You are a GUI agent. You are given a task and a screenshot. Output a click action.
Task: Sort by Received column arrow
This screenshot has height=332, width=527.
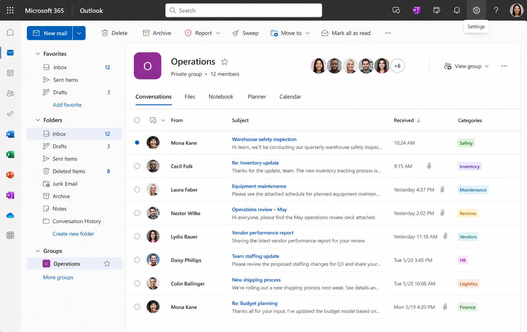[419, 120]
